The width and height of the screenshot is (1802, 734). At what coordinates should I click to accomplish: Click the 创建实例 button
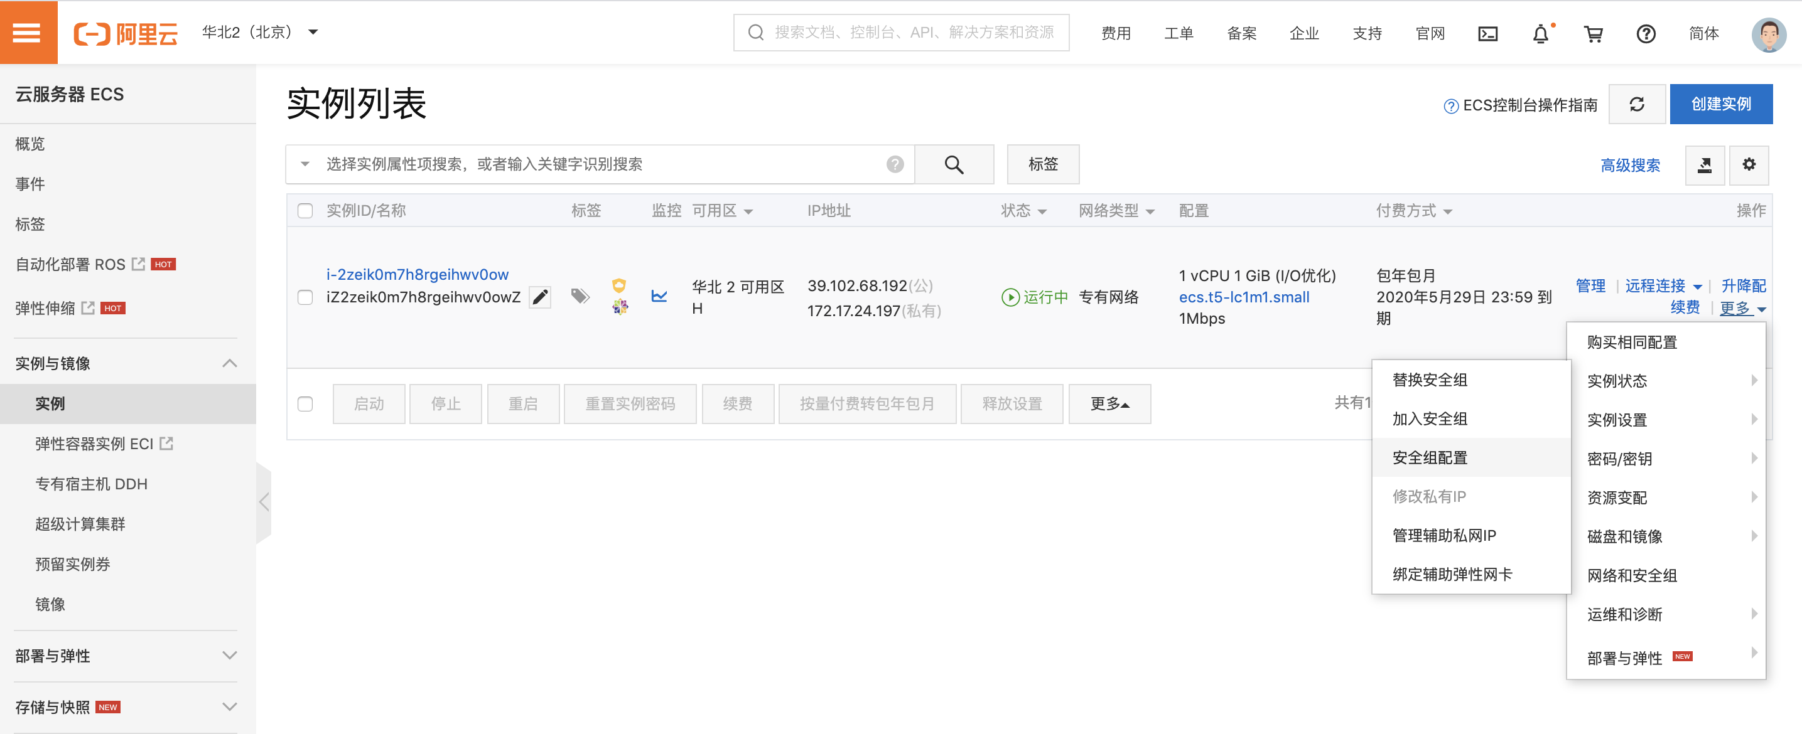pos(1720,105)
